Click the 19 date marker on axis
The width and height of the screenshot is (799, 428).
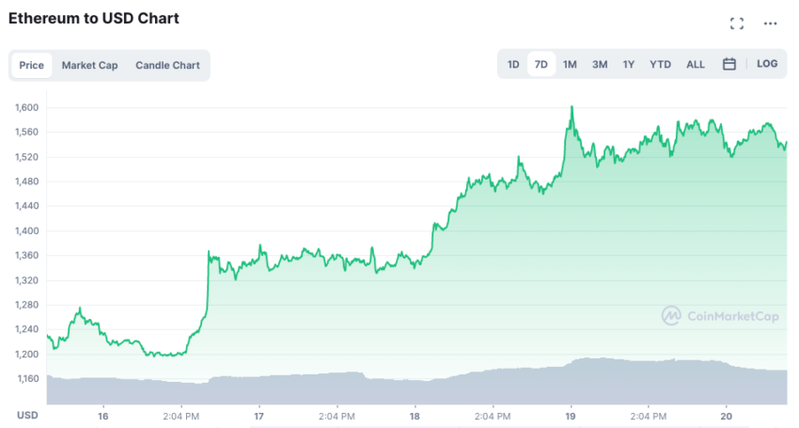point(571,417)
